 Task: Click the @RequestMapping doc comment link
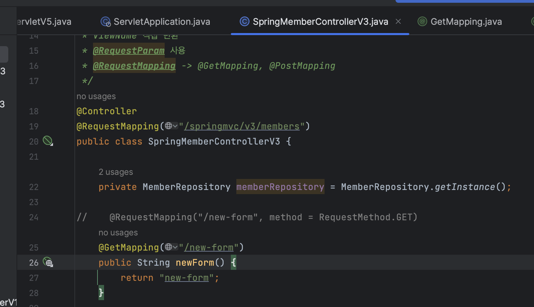tap(134, 66)
